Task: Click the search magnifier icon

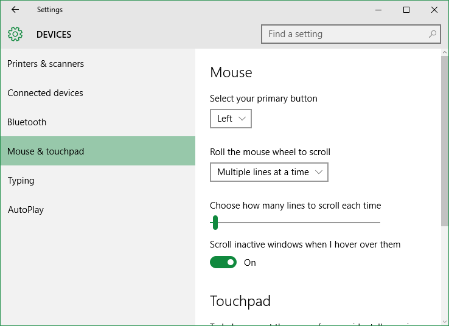Action: pyautogui.click(x=433, y=34)
